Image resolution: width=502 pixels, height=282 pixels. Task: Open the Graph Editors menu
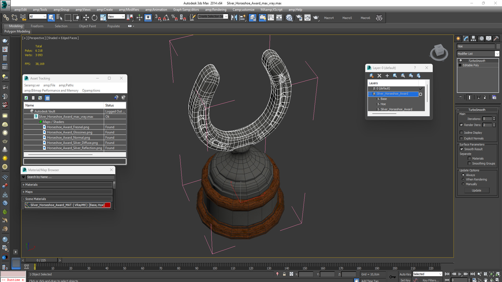pos(186,10)
